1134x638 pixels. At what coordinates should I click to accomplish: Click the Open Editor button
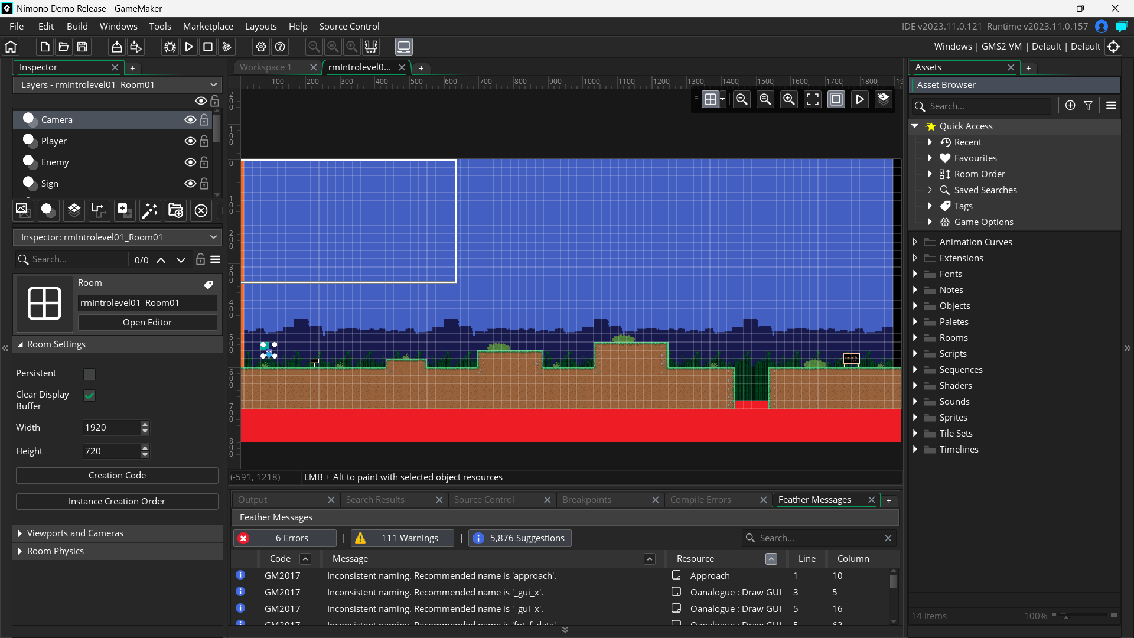(147, 323)
